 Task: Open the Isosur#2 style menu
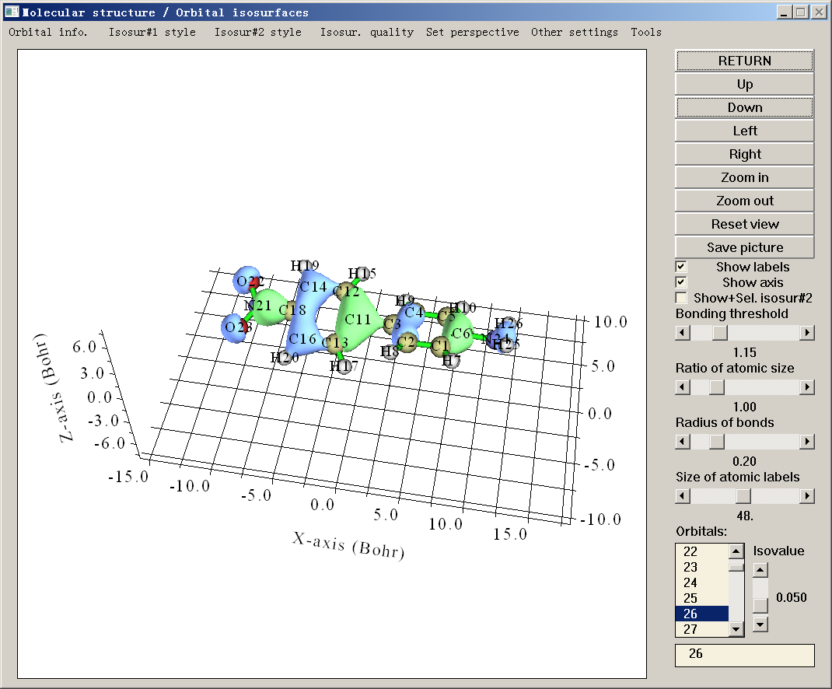point(257,32)
